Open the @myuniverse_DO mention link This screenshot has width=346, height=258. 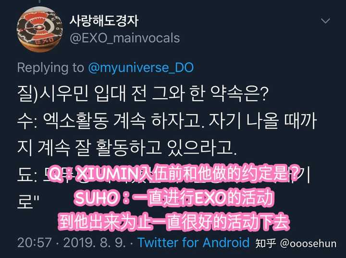141,68
